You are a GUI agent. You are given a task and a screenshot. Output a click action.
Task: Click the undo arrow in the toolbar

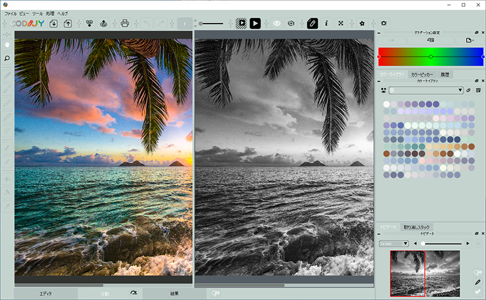point(147,24)
